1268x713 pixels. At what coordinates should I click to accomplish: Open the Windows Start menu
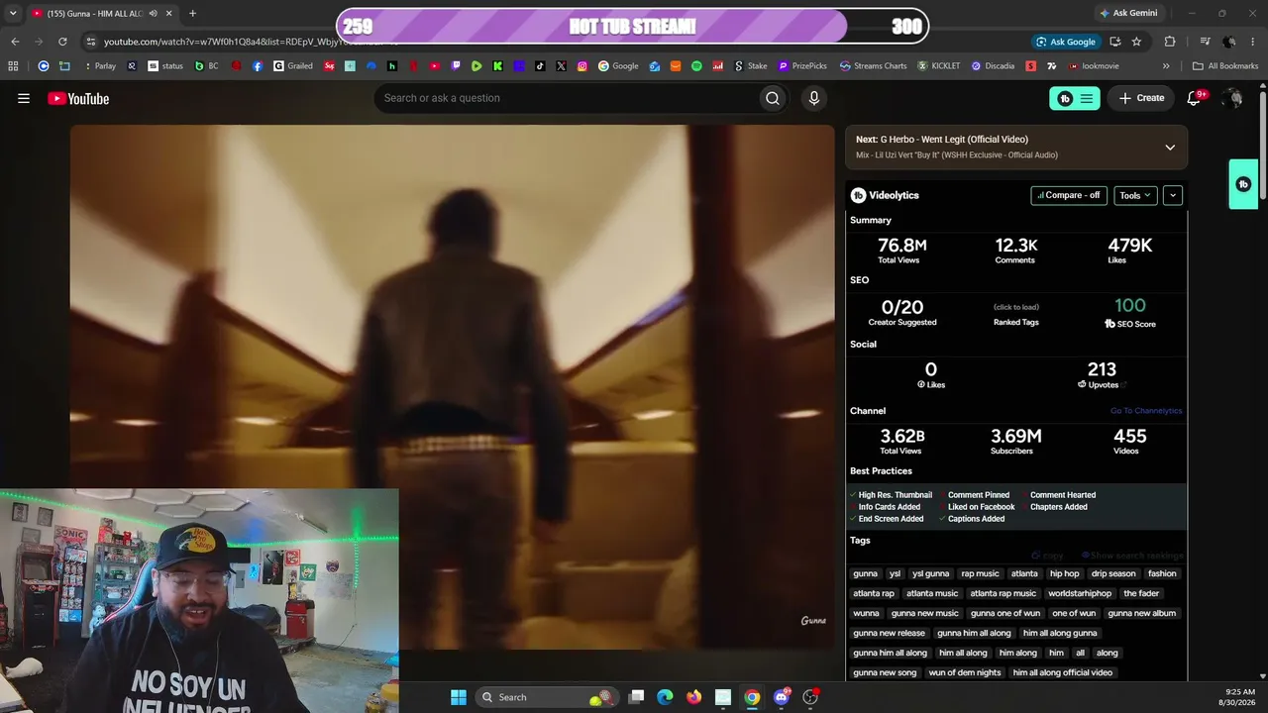click(x=459, y=697)
